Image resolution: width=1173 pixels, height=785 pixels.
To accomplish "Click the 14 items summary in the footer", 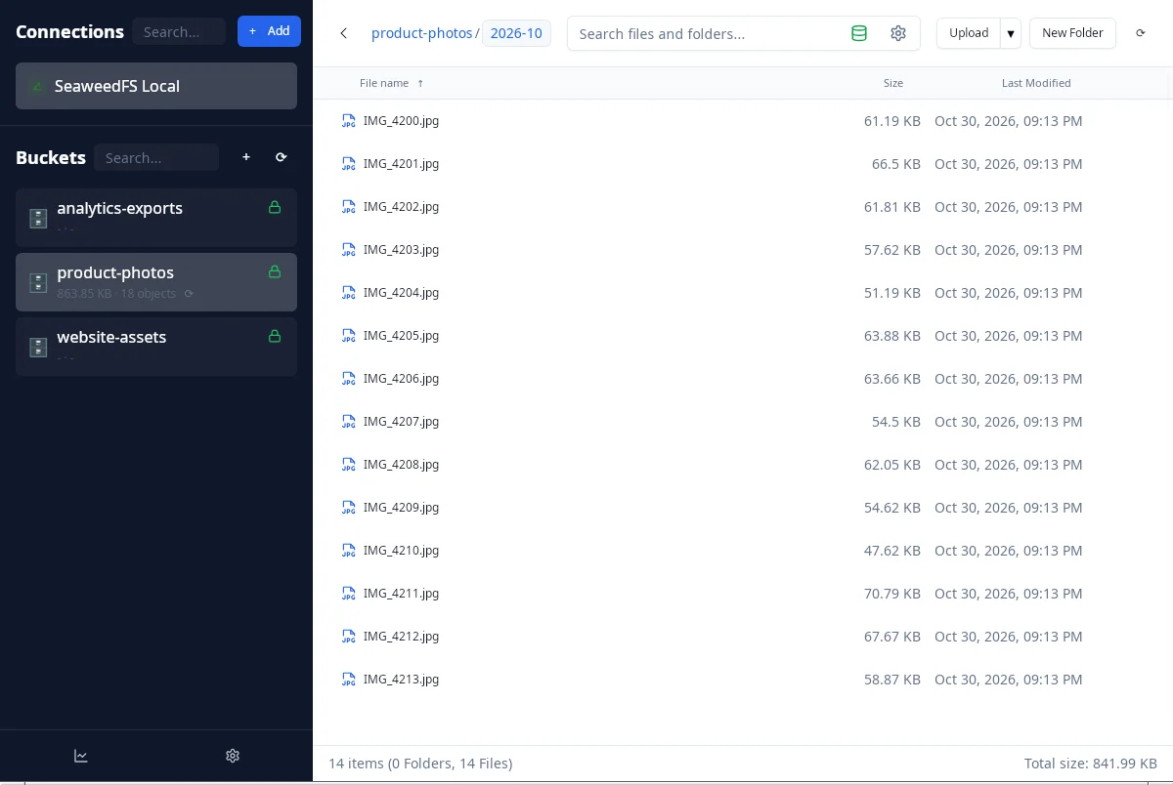I will point(420,764).
